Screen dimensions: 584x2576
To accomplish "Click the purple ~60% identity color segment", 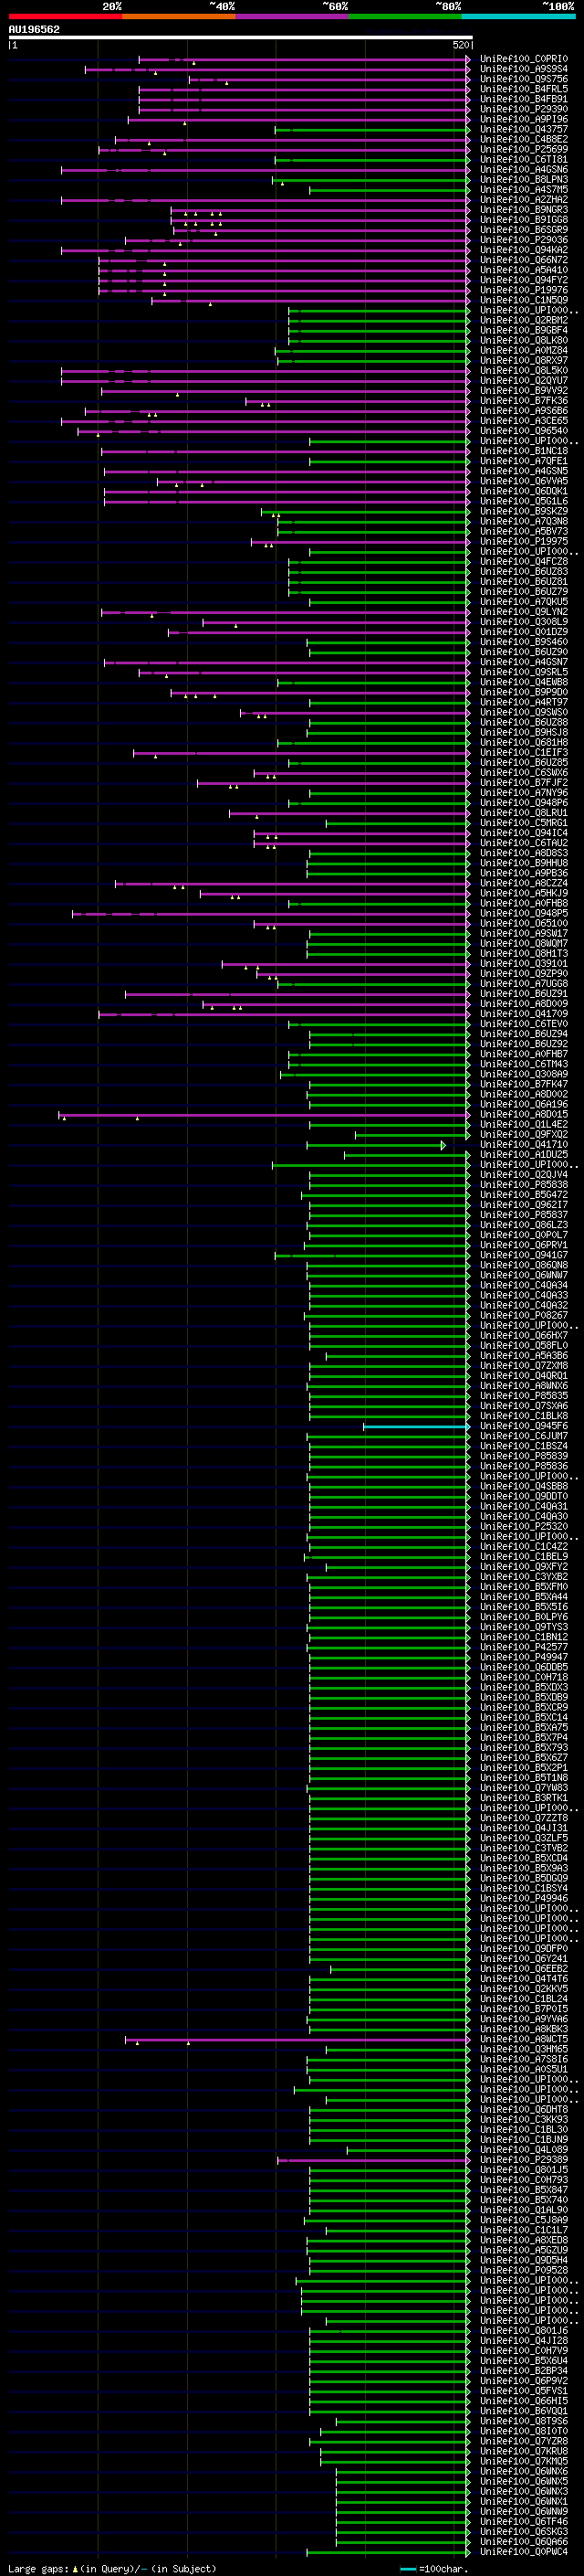I will [293, 16].
